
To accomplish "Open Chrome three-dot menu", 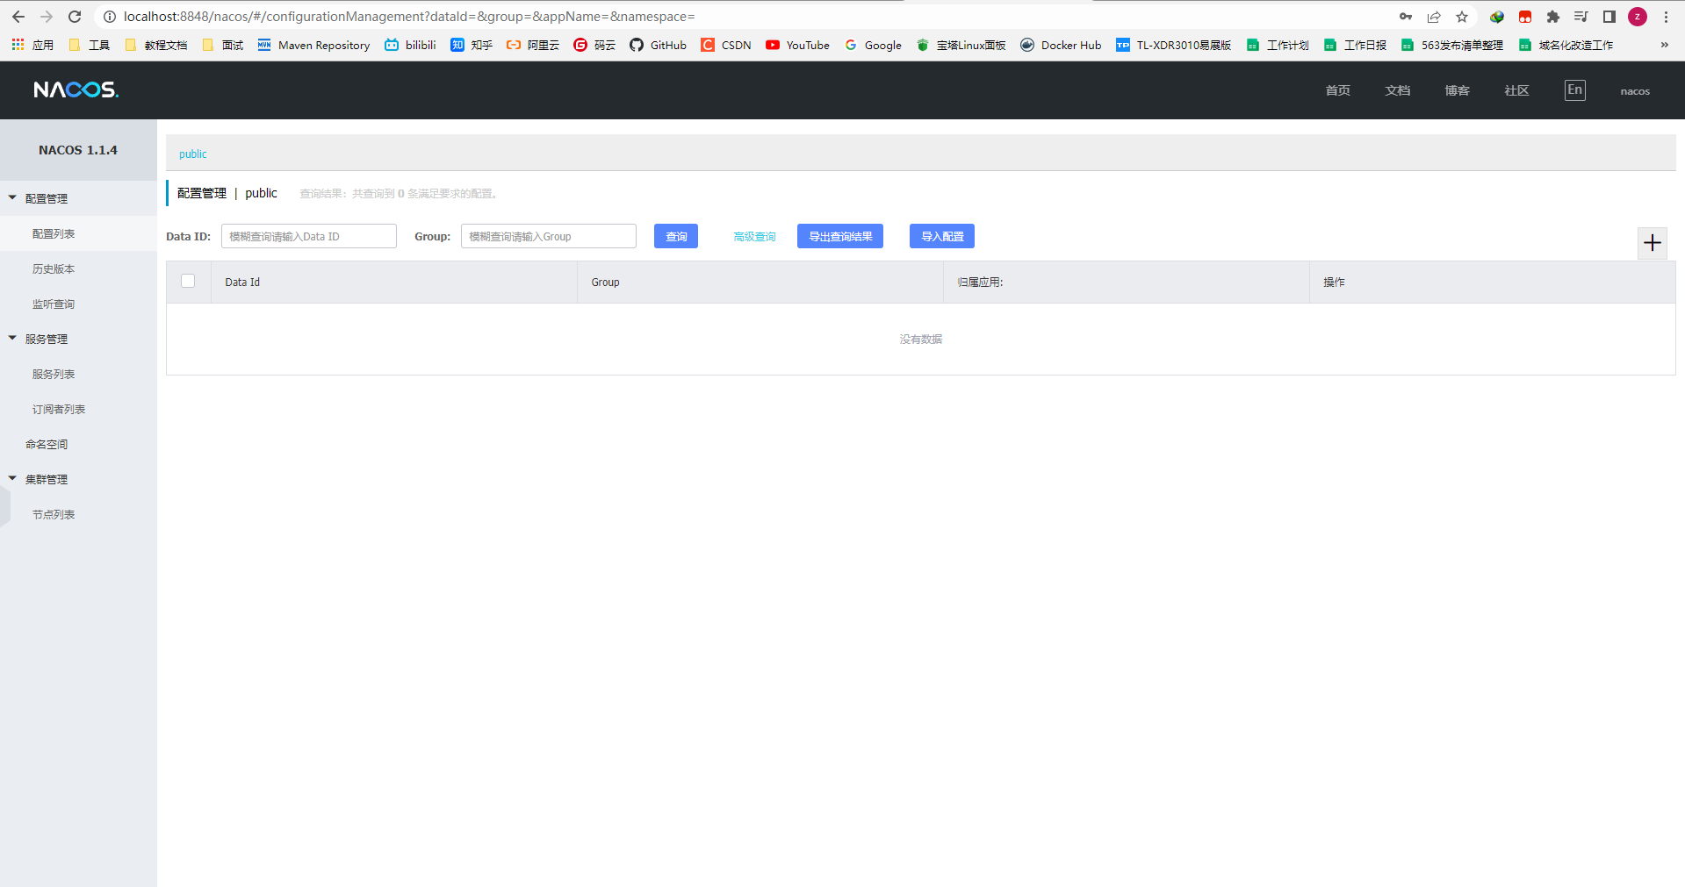I will point(1666,17).
